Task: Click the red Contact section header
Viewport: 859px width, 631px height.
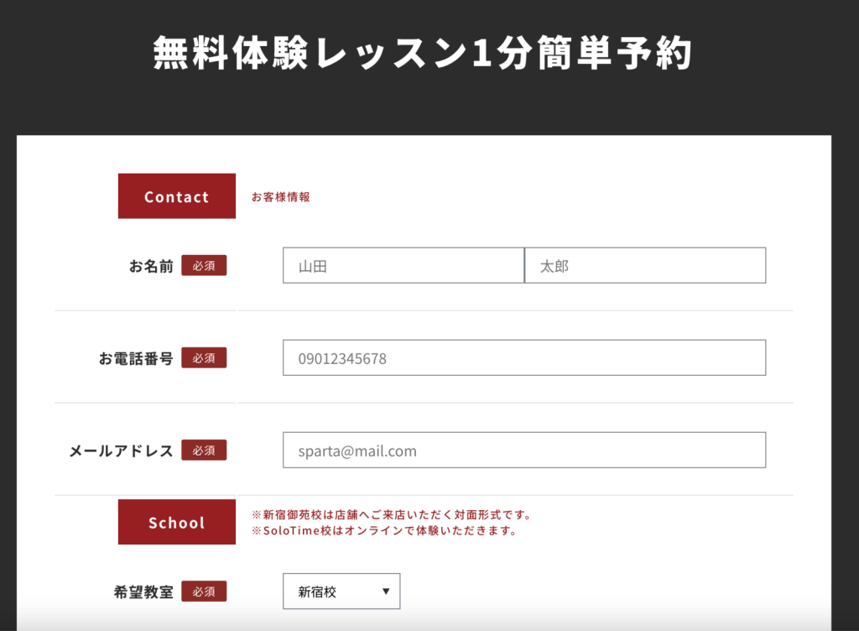Action: (176, 196)
